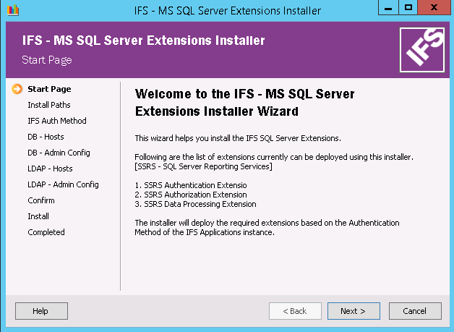Screen dimensions: 454x332
Task: Select the Start Page step
Action: point(49,89)
